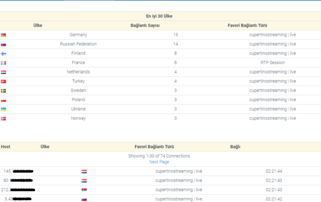This screenshot has width=321, height=202.
Task: Click flag icon in the 145. host row
Action: [x=84, y=172]
